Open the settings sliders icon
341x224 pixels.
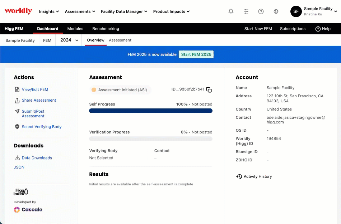(246, 11)
